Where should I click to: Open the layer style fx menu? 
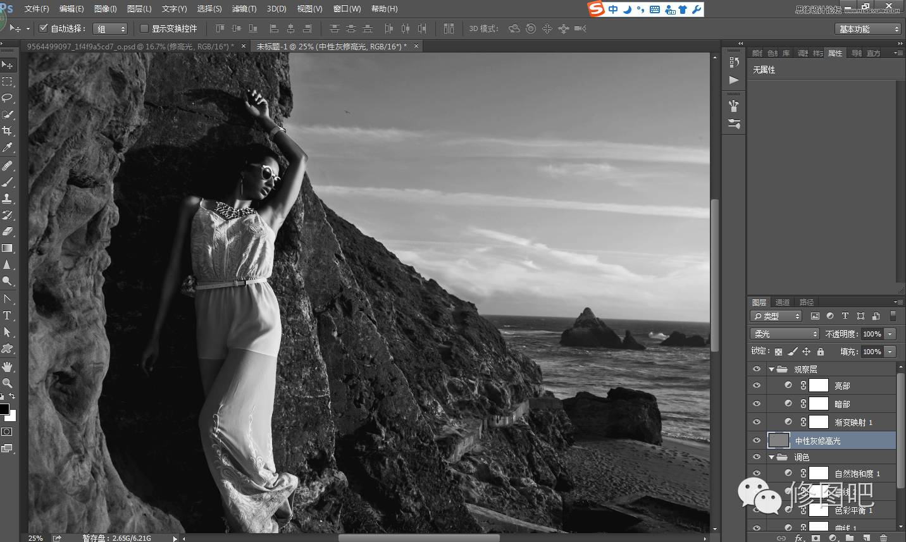coord(799,538)
